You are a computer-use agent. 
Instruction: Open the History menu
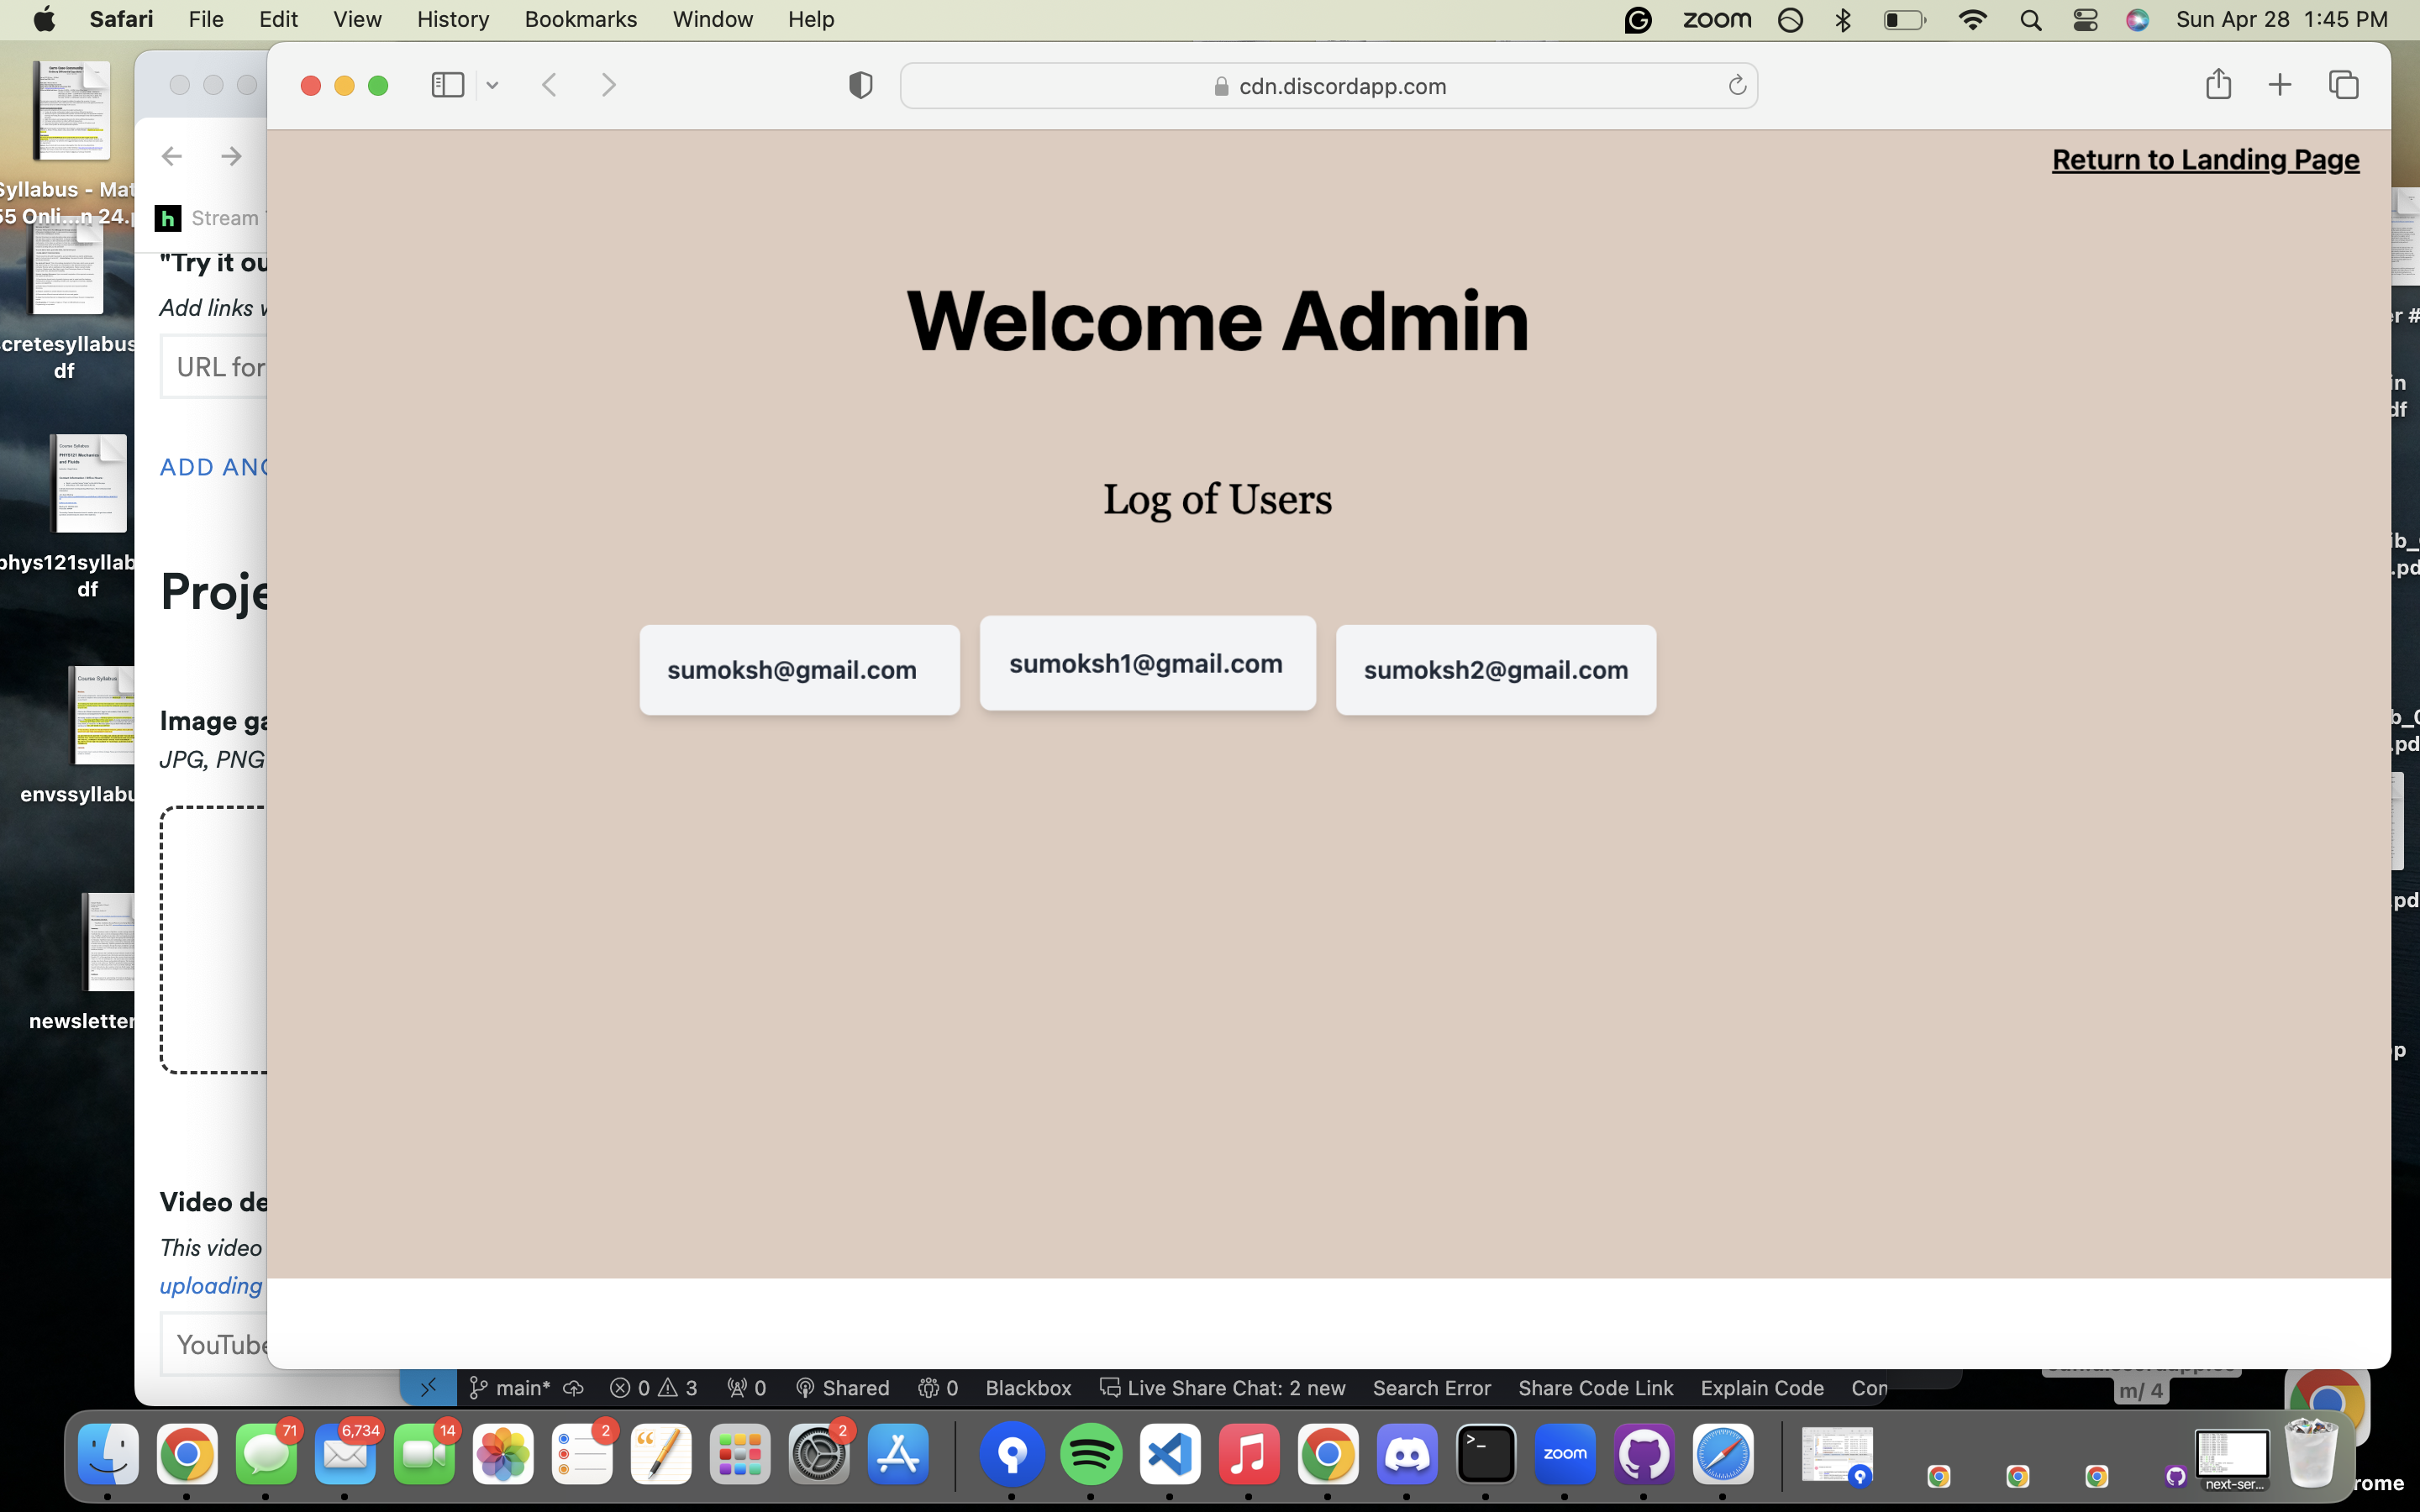pyautogui.click(x=452, y=19)
